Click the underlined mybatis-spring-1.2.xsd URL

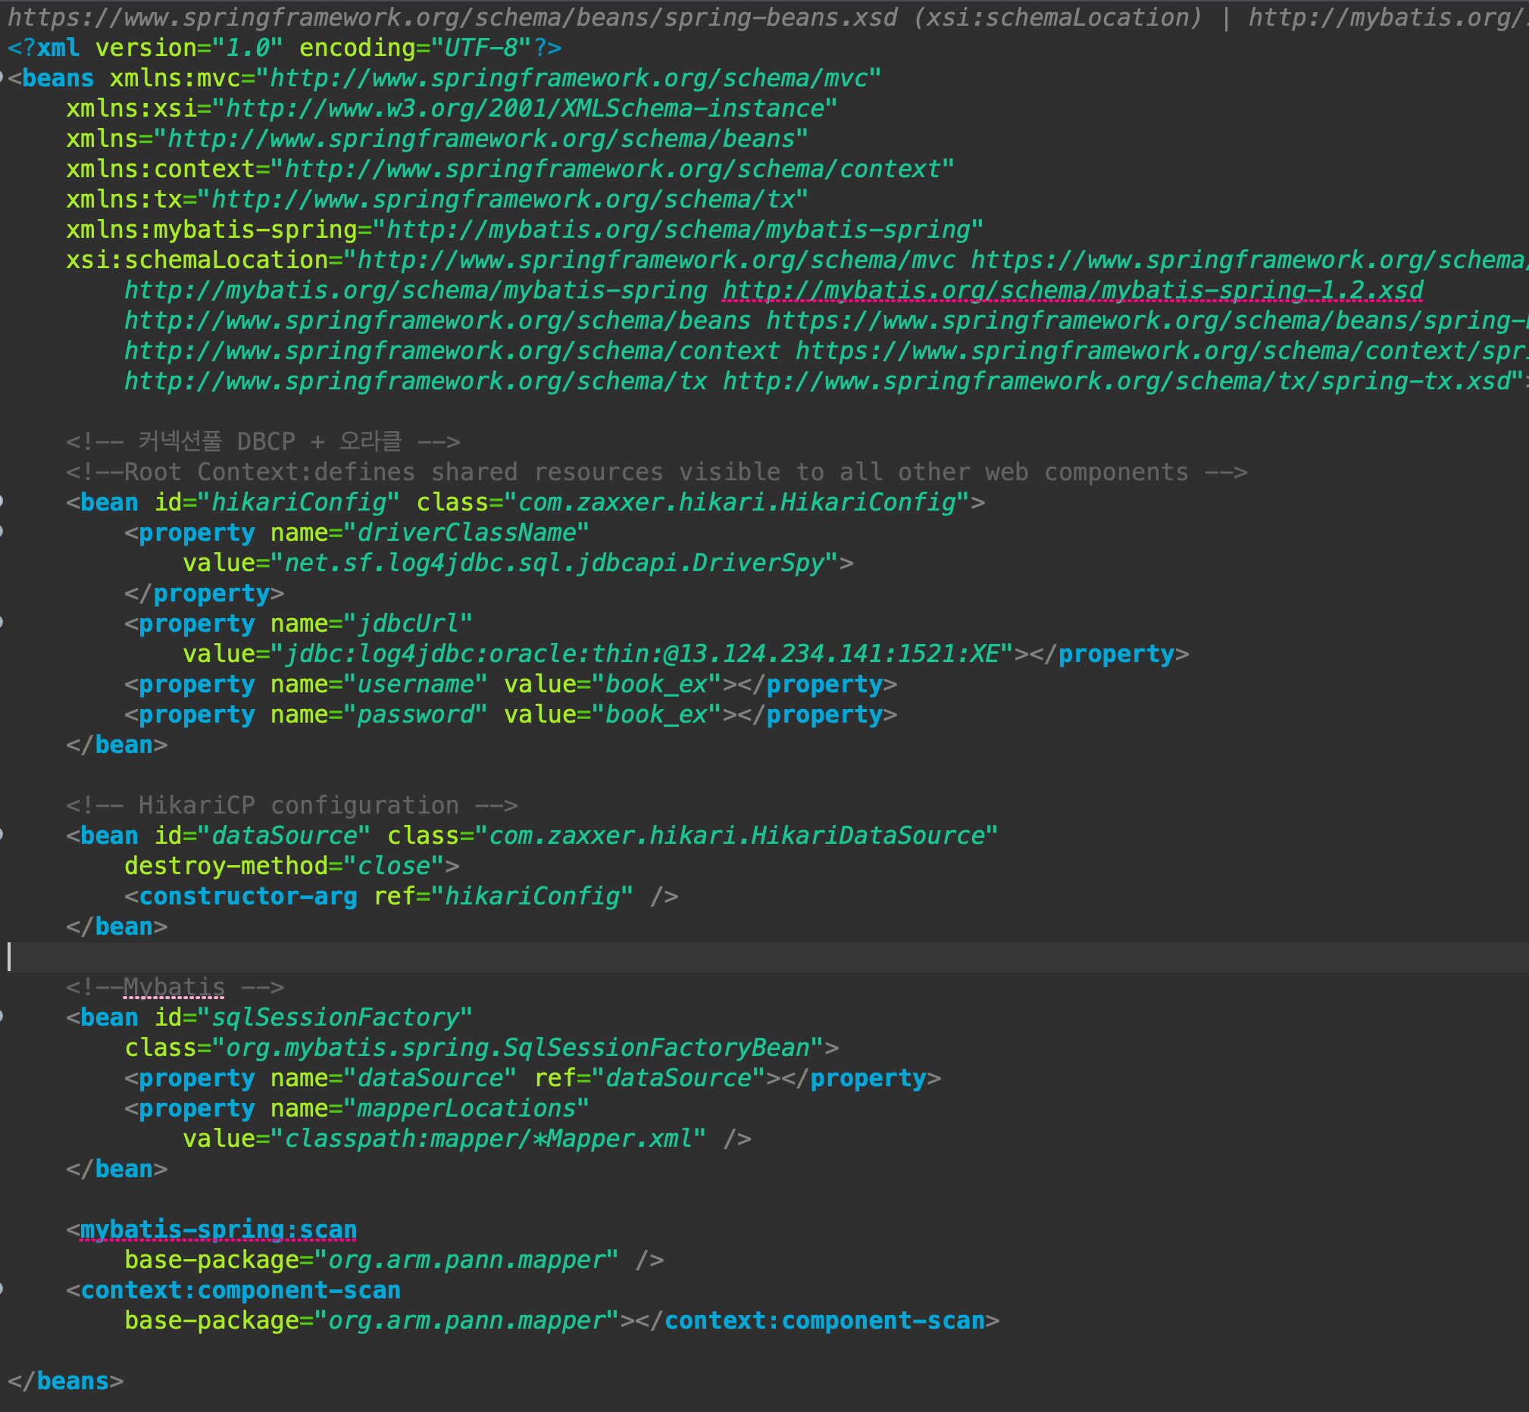(x=1072, y=290)
